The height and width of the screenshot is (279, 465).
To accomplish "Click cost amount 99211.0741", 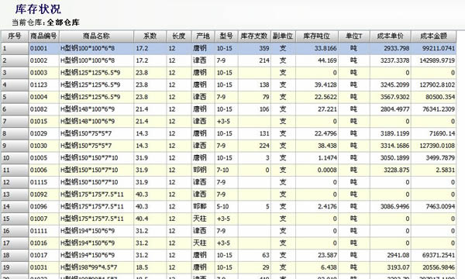I will [439, 48].
